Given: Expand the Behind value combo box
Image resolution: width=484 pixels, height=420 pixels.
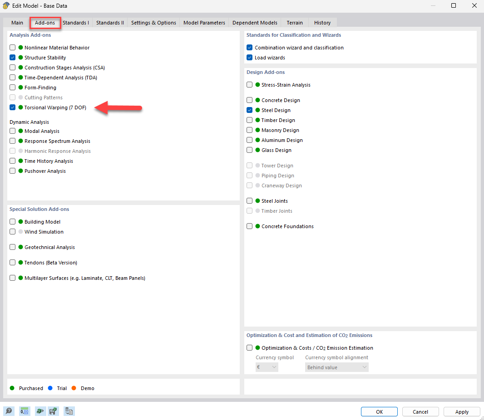Looking at the screenshot, I should click(x=336, y=367).
